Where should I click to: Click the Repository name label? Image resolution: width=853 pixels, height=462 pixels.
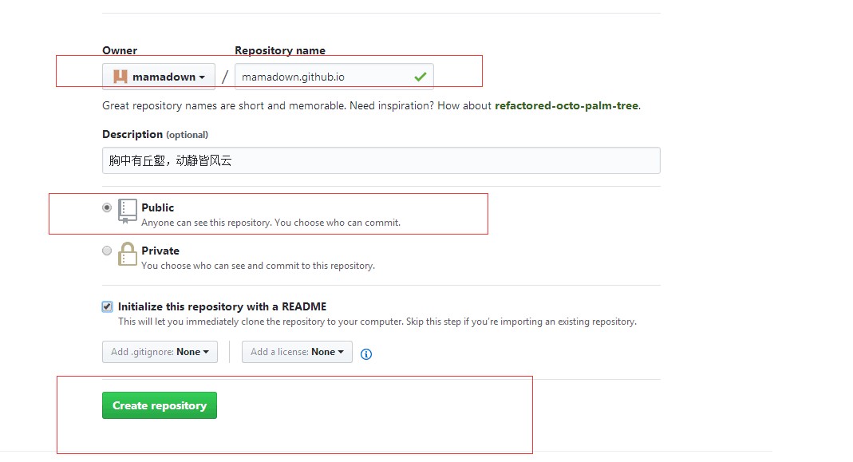(x=280, y=50)
